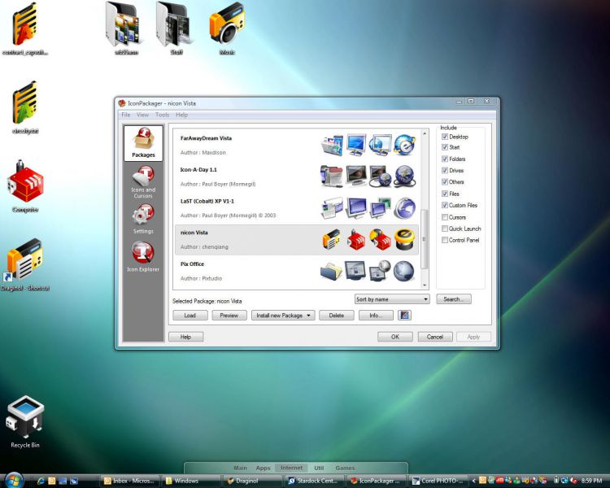Open the Recycle Bin desktop icon
Screen dimensions: 610x488
[25, 422]
